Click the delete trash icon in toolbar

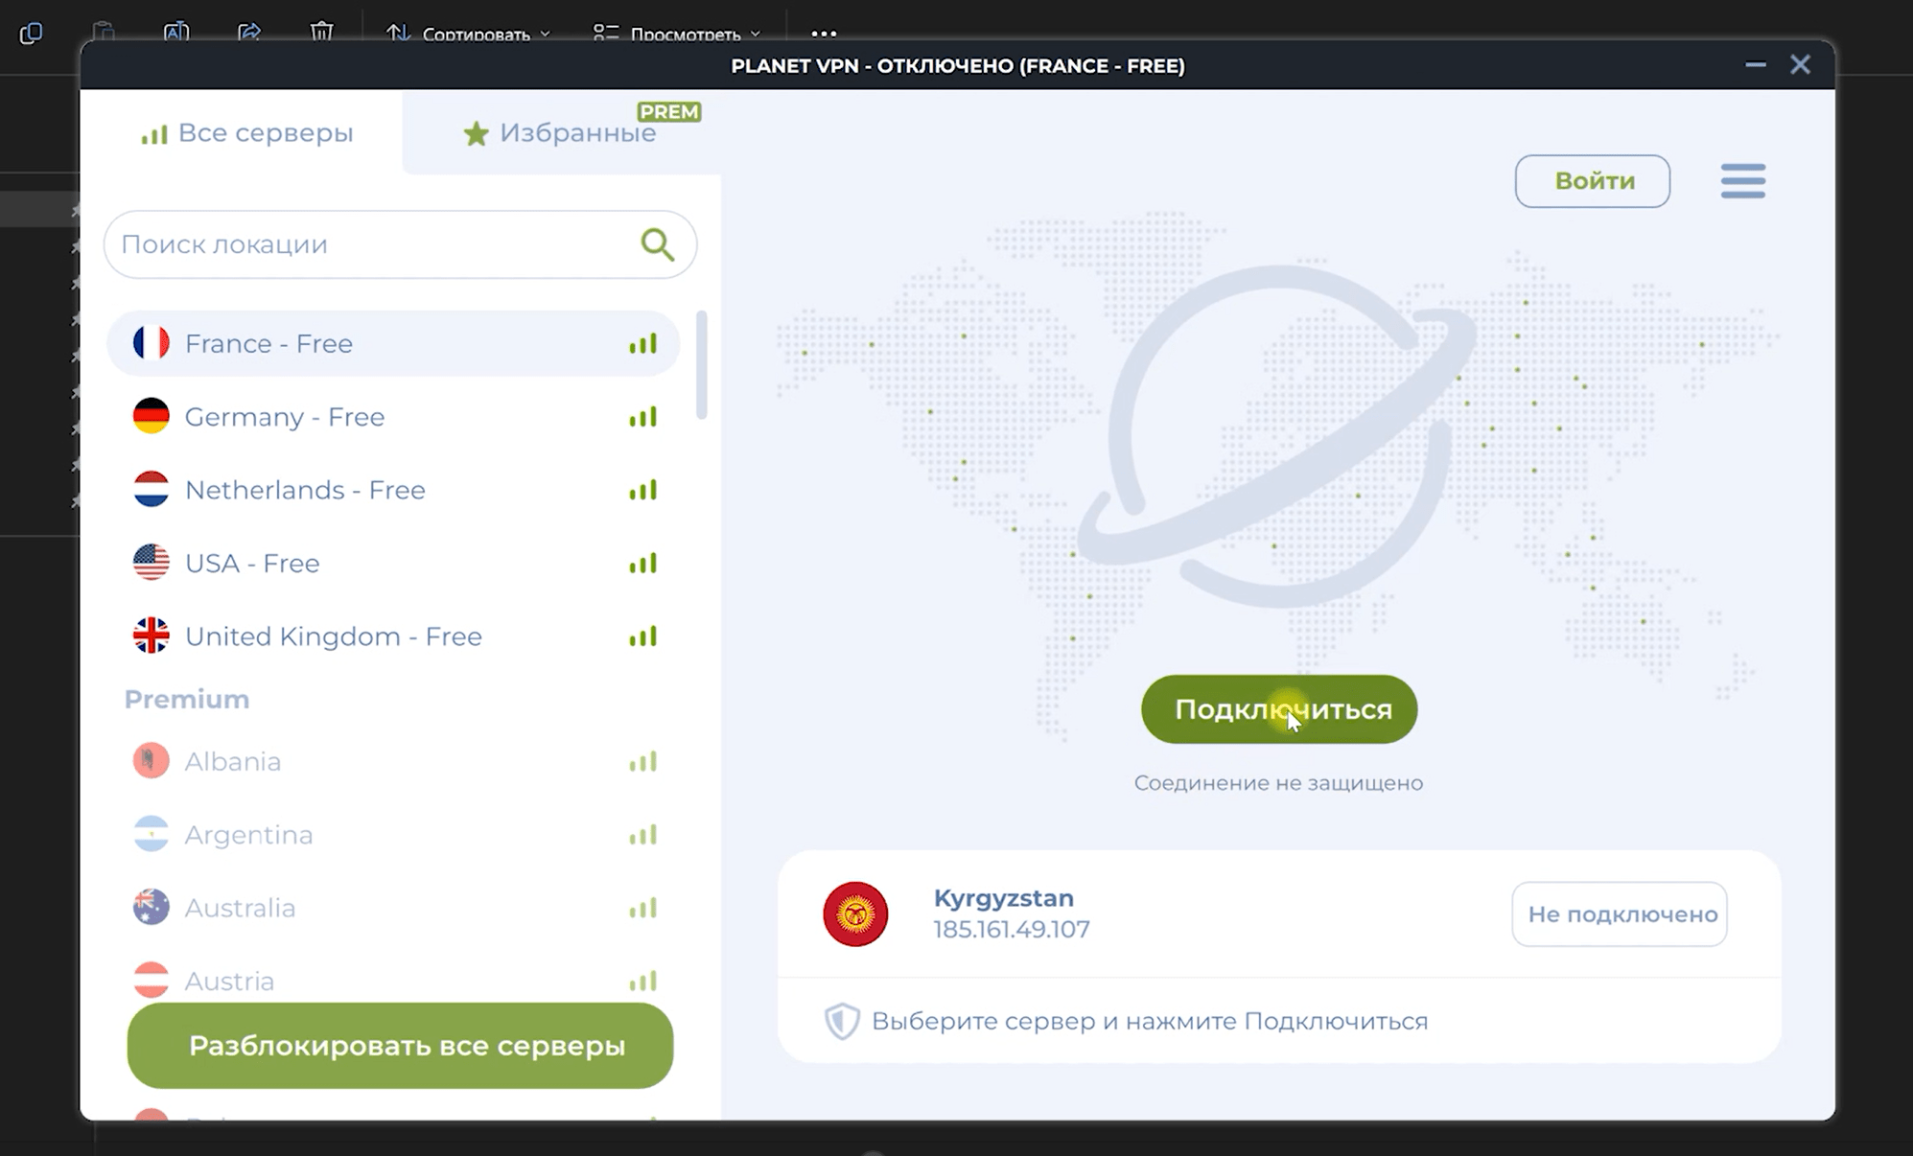321,32
